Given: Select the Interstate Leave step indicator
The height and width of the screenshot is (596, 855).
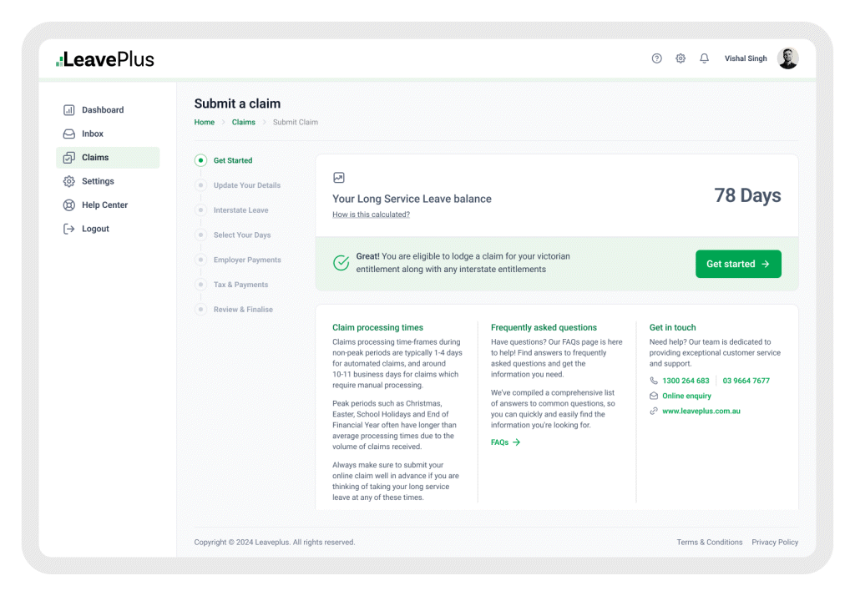Looking at the screenshot, I should click(200, 210).
